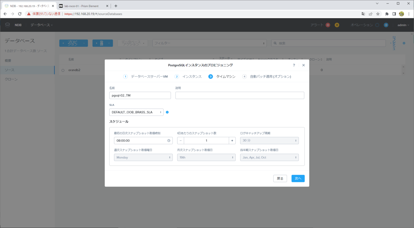Click Chrome translate page icon
This screenshot has height=228, width=414.
(x=363, y=14)
